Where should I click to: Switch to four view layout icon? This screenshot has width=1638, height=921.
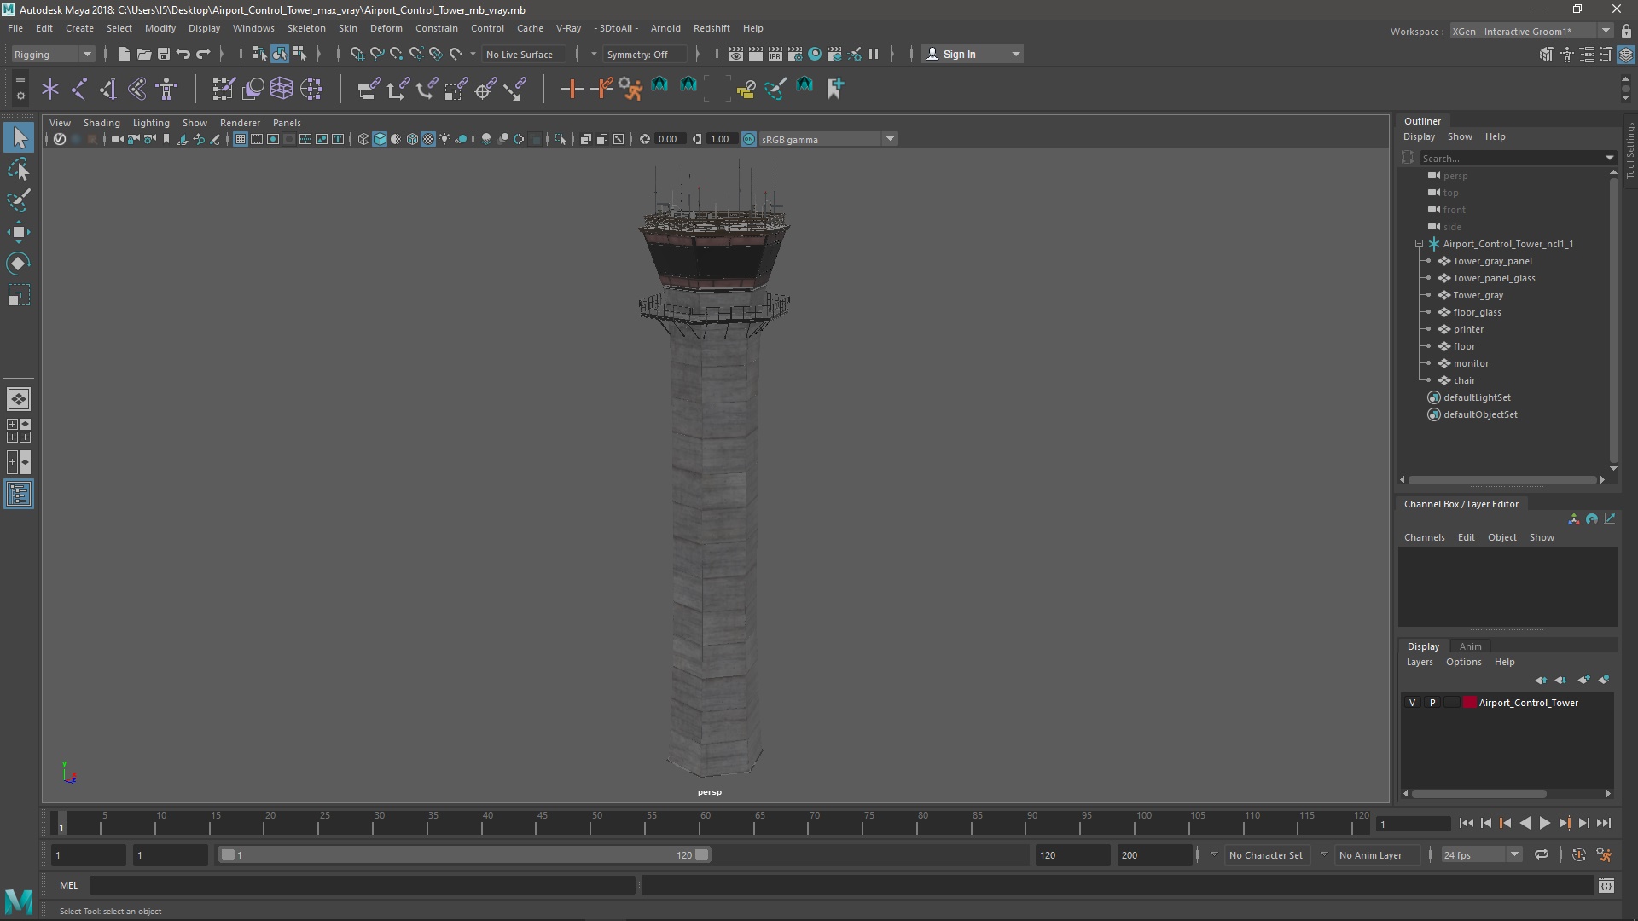click(19, 431)
